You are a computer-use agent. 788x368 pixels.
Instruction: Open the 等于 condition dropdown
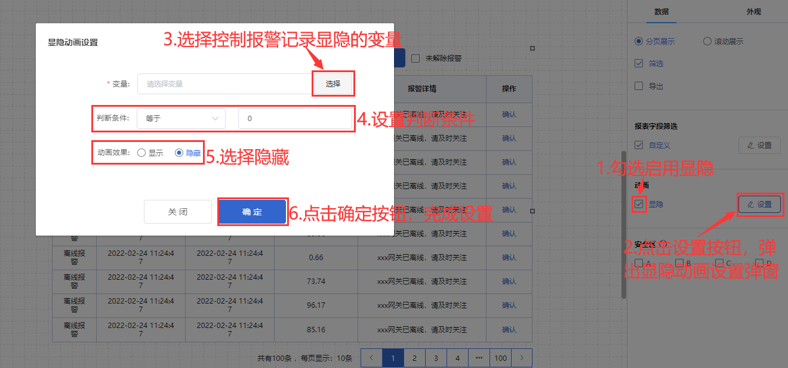pyautogui.click(x=181, y=118)
